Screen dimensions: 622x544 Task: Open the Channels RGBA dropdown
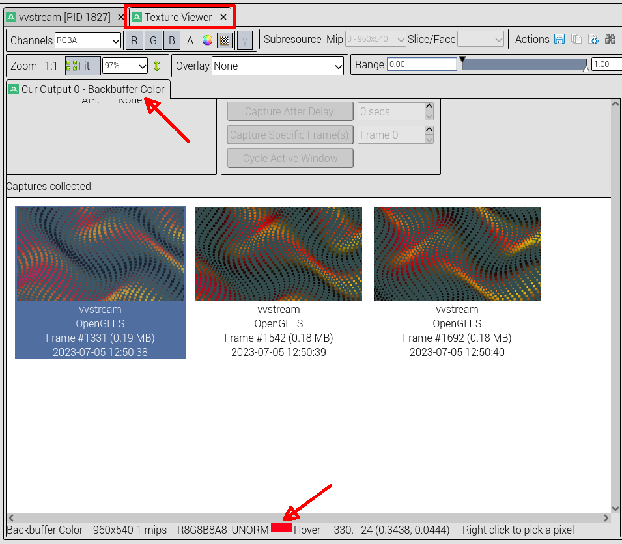[x=88, y=40]
